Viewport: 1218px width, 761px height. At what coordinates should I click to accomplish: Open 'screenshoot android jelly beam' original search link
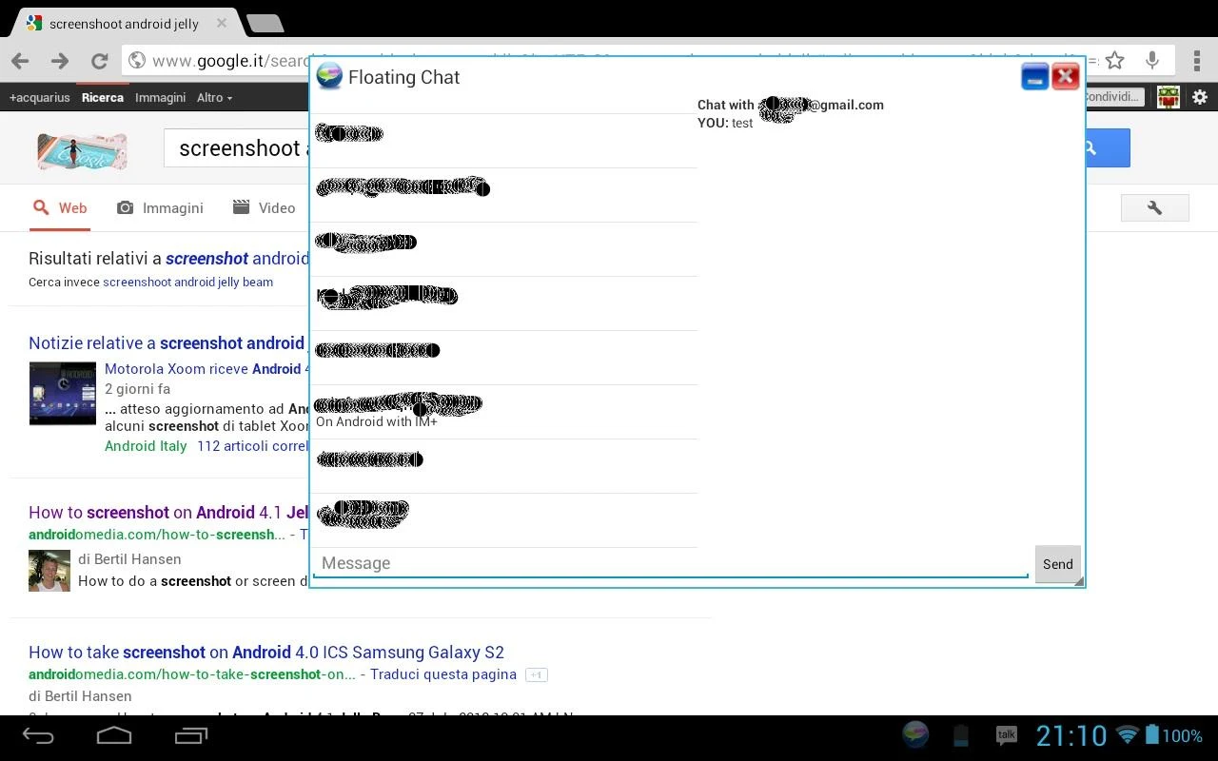click(x=187, y=283)
